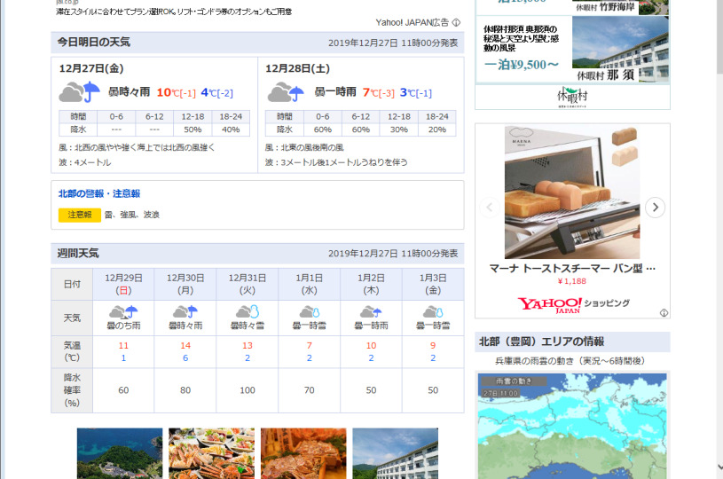
Task: Click the yellow 注意報 badge
Action: click(79, 215)
